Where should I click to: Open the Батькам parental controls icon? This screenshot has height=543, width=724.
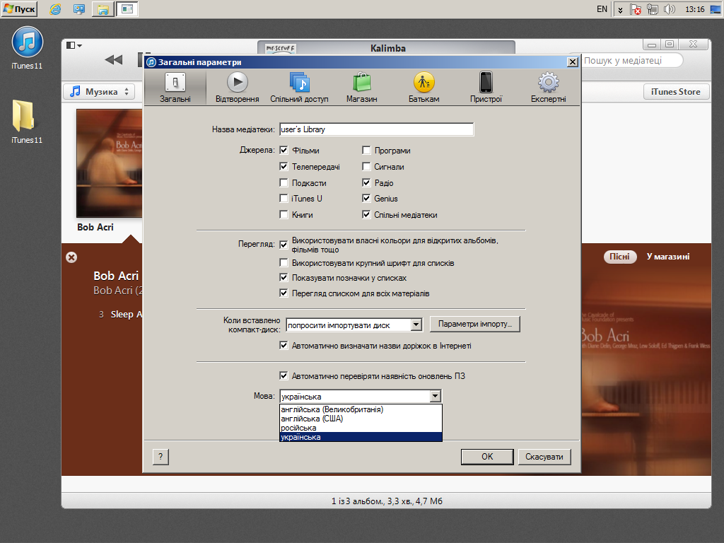[x=424, y=83]
